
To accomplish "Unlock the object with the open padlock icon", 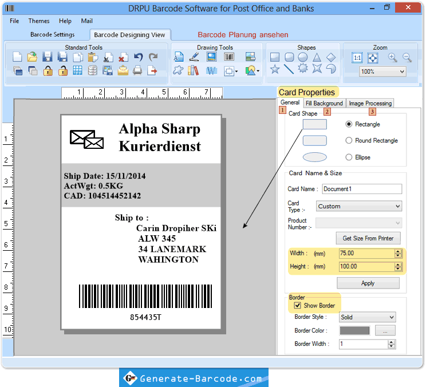I will 63,71.
